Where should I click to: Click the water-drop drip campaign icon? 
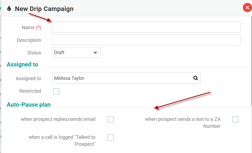[9, 9]
